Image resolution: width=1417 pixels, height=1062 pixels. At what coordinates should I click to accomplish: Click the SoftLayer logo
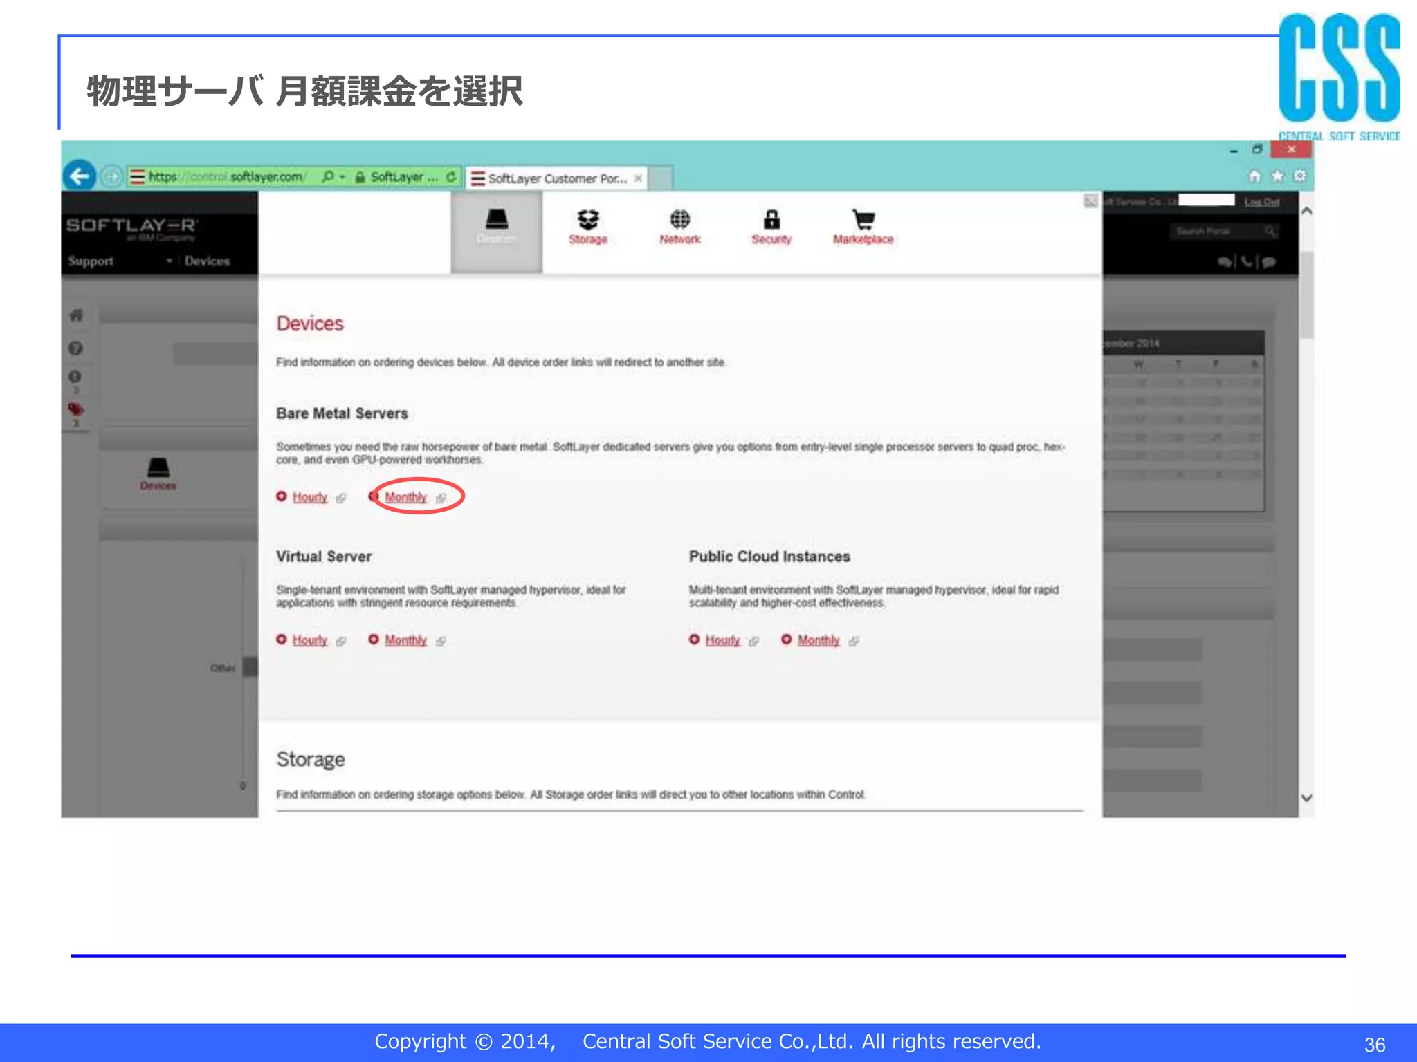click(132, 228)
